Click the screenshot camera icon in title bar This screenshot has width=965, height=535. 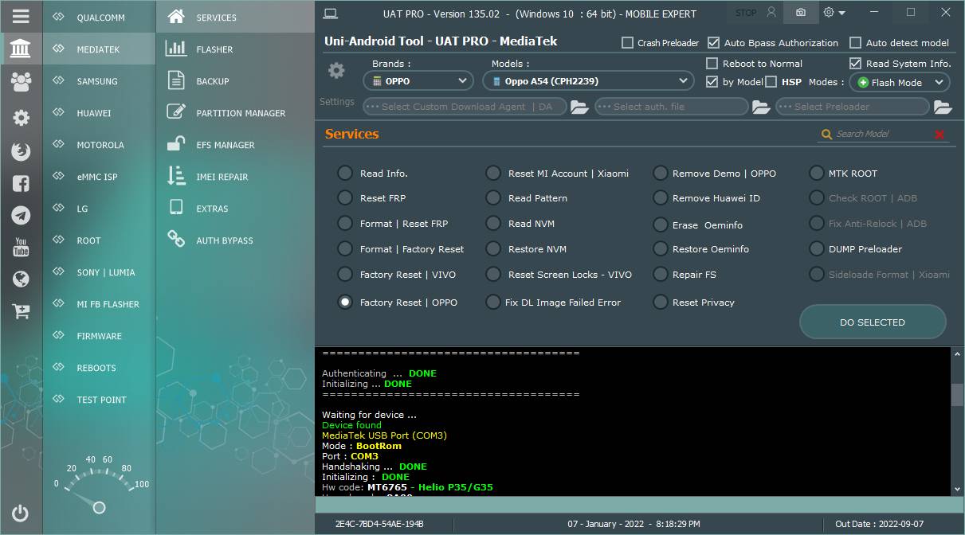click(801, 13)
